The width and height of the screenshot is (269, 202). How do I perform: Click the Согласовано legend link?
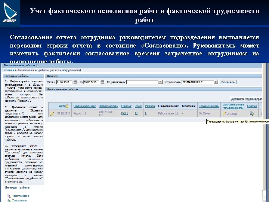[x=19, y=200]
